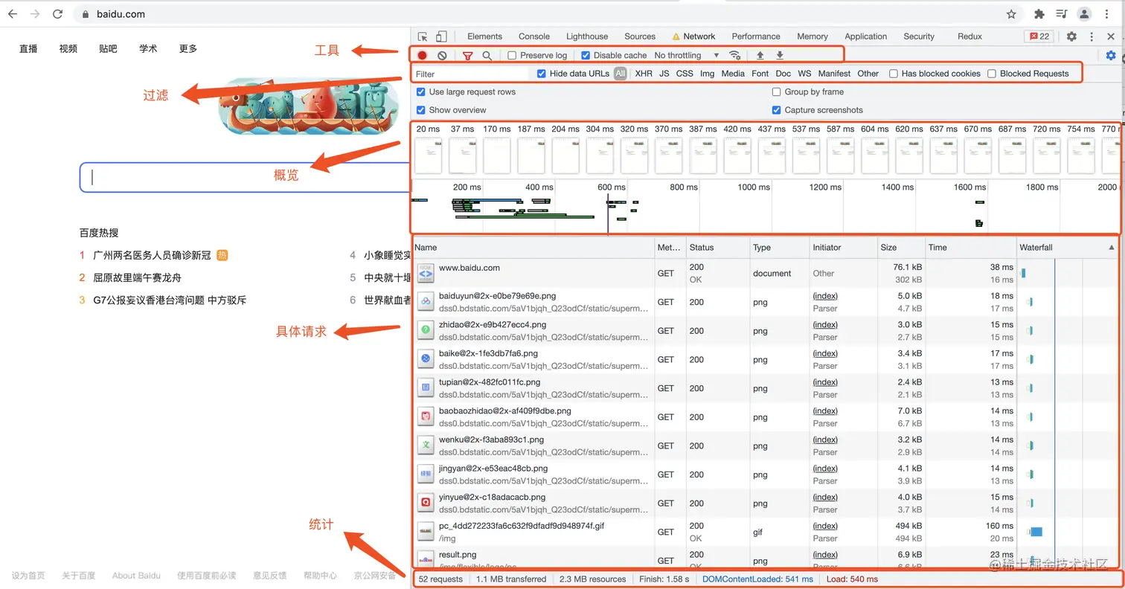Open network conditions wifi icon
Viewport: 1125px width, 589px height.
pos(734,55)
